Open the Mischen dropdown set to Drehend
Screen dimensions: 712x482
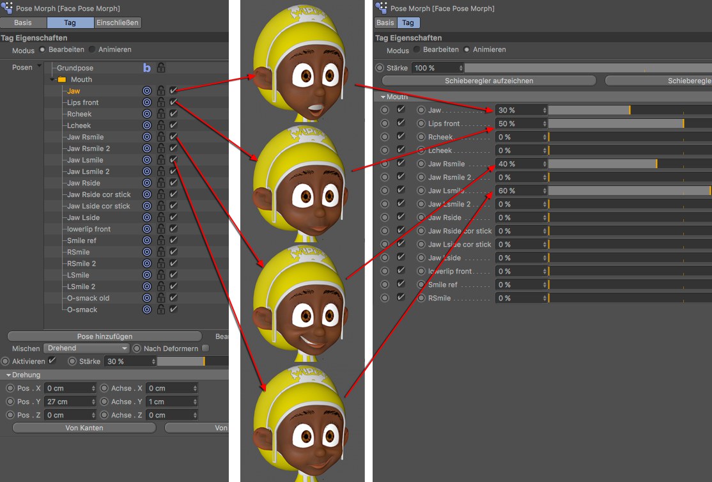coord(86,348)
